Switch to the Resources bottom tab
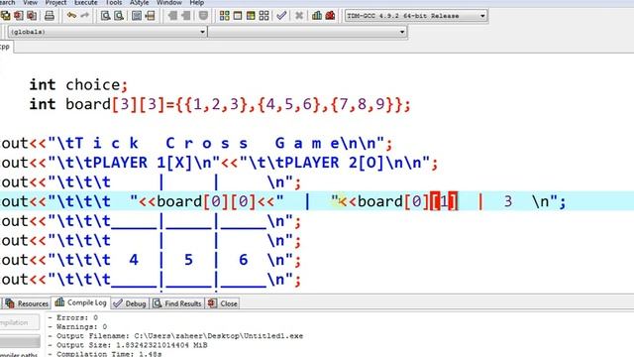 click(27, 303)
